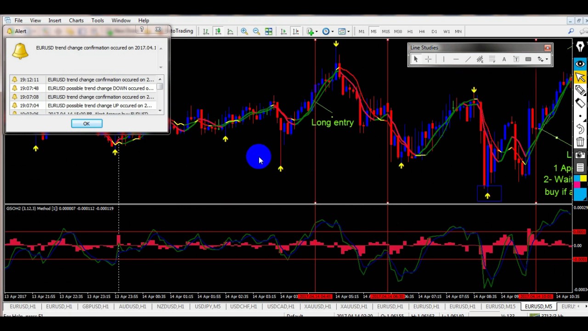This screenshot has width=588, height=331.
Task: Select the rectangle shape tool in Line Studies
Action: [x=528, y=59]
